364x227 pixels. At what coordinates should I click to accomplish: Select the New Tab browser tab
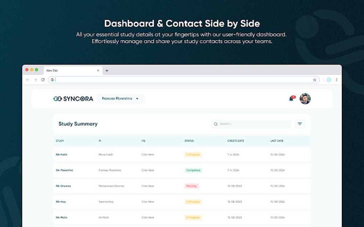(x=73, y=70)
